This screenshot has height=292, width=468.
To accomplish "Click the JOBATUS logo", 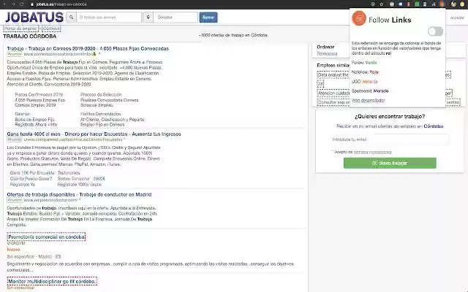I will coord(34,18).
